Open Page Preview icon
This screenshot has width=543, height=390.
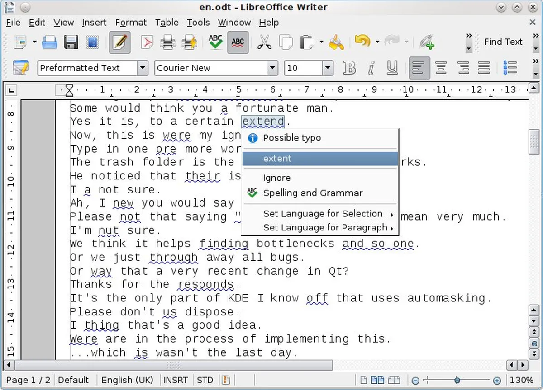tap(189, 42)
